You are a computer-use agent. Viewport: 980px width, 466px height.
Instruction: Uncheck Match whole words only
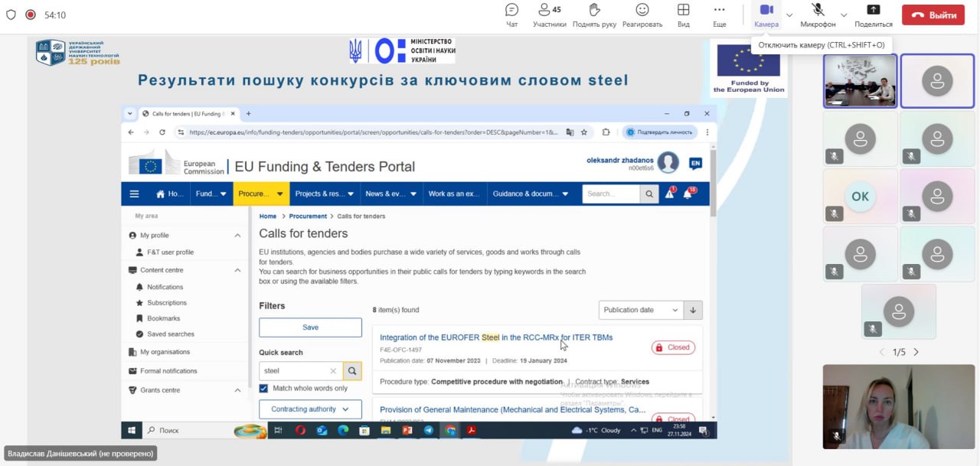(x=263, y=389)
